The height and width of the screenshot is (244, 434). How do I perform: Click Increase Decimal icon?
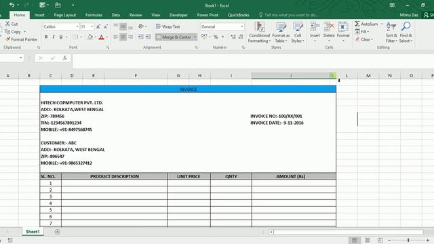233,37
